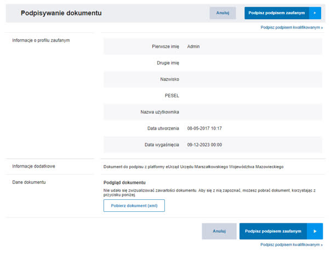Click the Data wygaśnięcia label
Screen dimensions: 331x254
click(162, 145)
